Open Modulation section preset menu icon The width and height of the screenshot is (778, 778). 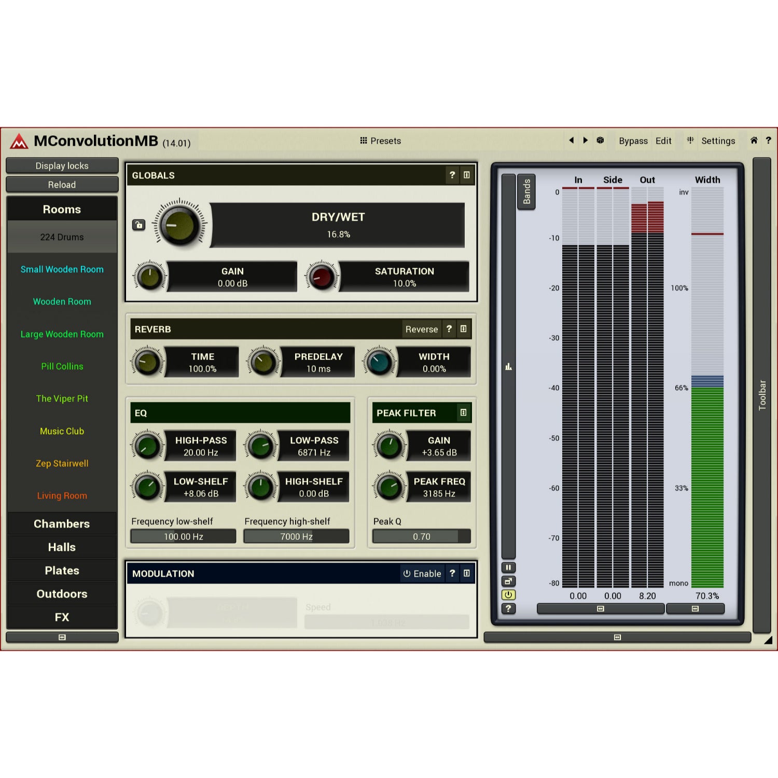click(x=467, y=573)
